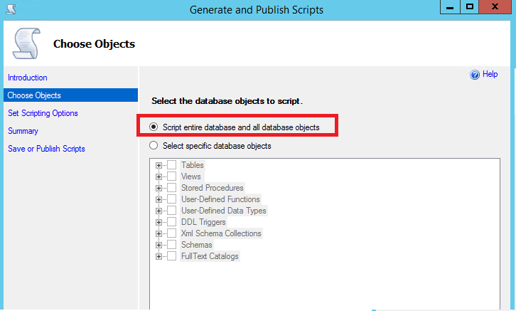Select Script entire database radio button
This screenshot has width=516, height=311.
(154, 127)
